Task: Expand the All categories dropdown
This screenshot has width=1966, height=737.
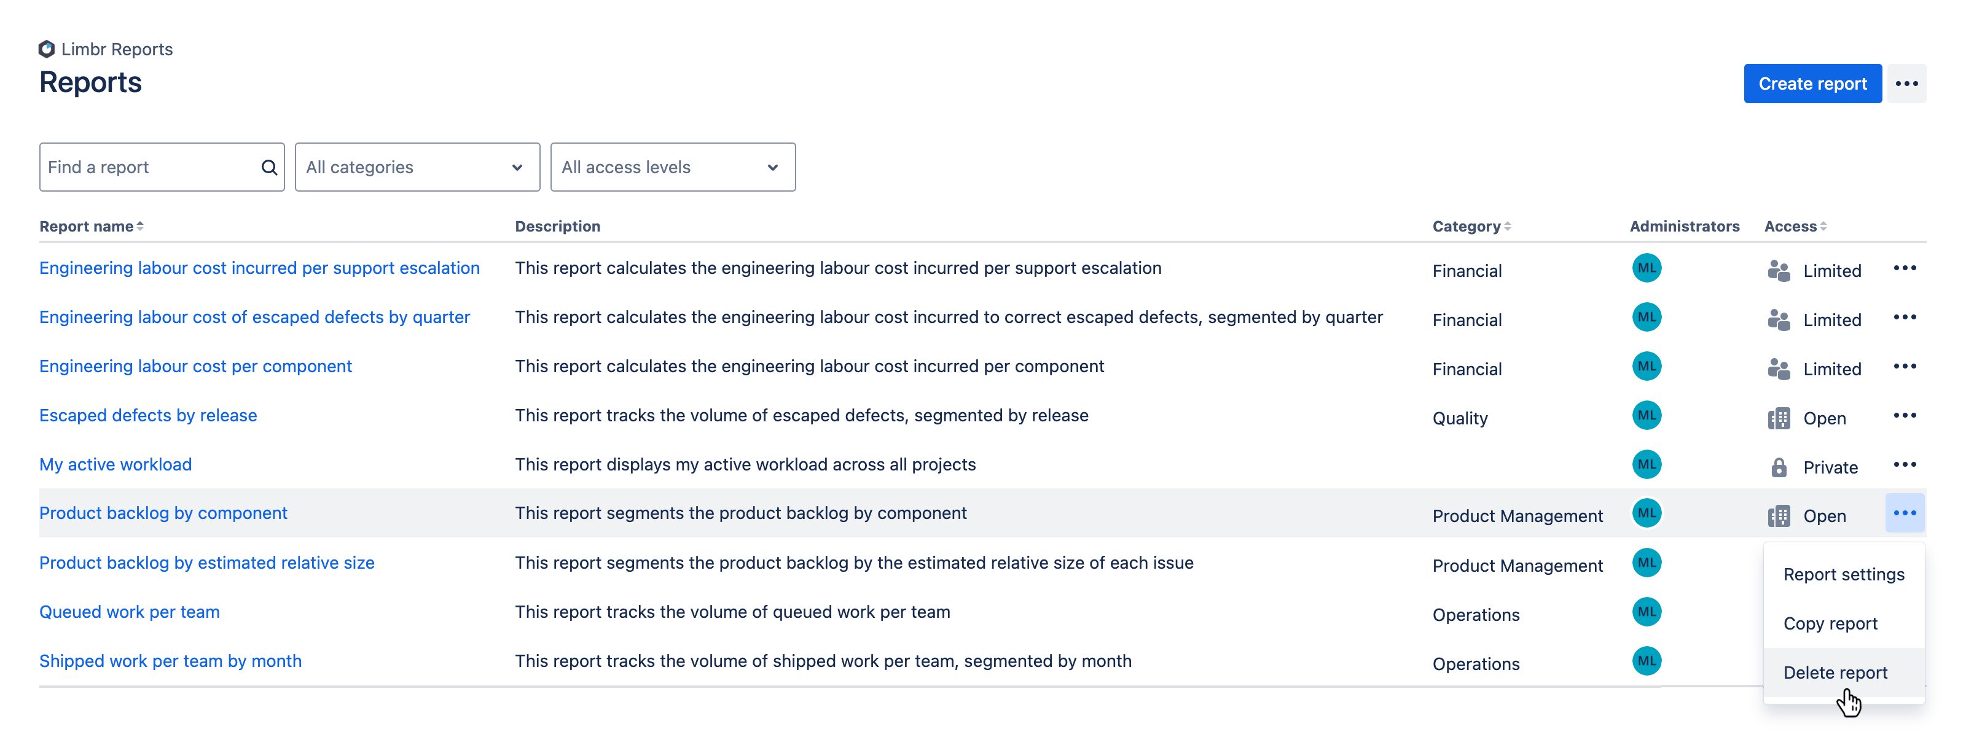Action: coord(418,167)
